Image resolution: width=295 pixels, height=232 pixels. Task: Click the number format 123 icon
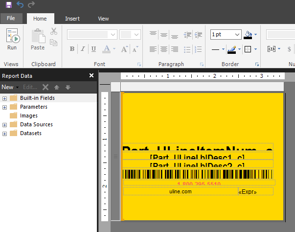[x=272, y=49]
